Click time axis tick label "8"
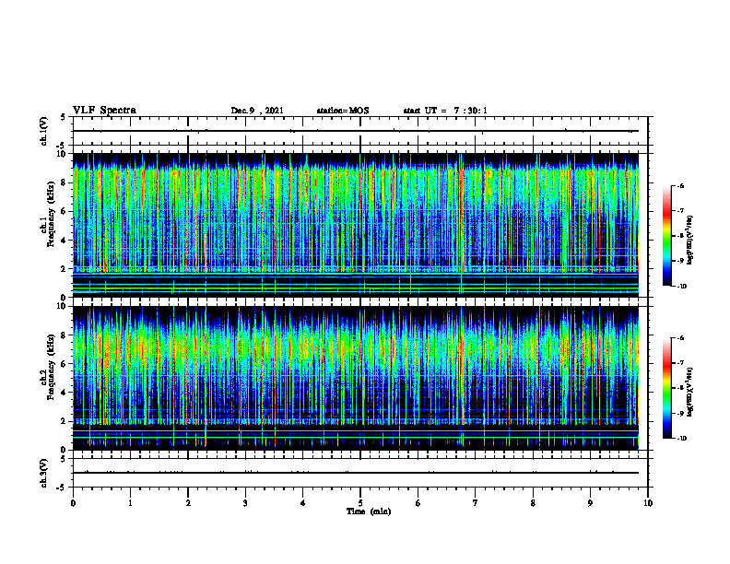Image resolution: width=730 pixels, height=564 pixels. point(533,503)
